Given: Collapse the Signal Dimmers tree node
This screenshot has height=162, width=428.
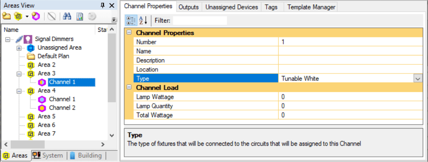Looking at the screenshot, I should pyautogui.click(x=8, y=40).
